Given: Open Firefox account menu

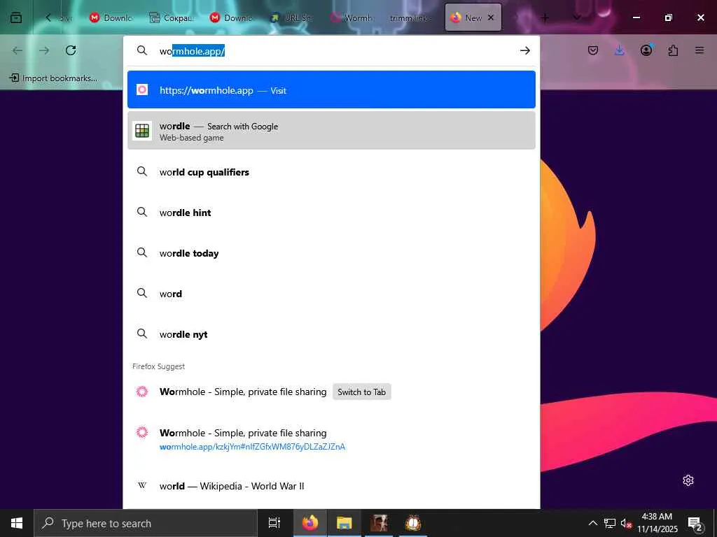Looking at the screenshot, I should pyautogui.click(x=646, y=50).
